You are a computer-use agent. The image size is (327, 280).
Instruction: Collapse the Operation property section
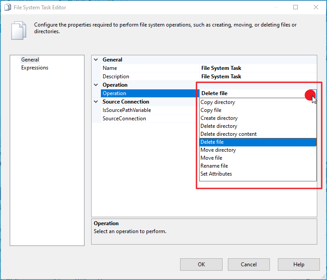pyautogui.click(x=96, y=85)
